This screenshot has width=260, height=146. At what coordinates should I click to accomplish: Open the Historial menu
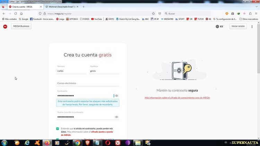tap(24, 1)
